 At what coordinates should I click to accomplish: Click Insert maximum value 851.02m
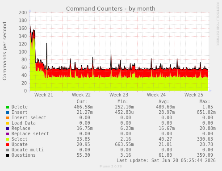[x=206, y=112]
